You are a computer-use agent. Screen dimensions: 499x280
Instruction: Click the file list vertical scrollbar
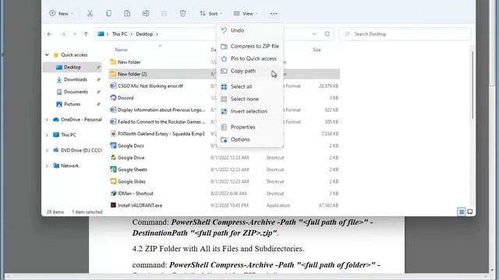472,86
